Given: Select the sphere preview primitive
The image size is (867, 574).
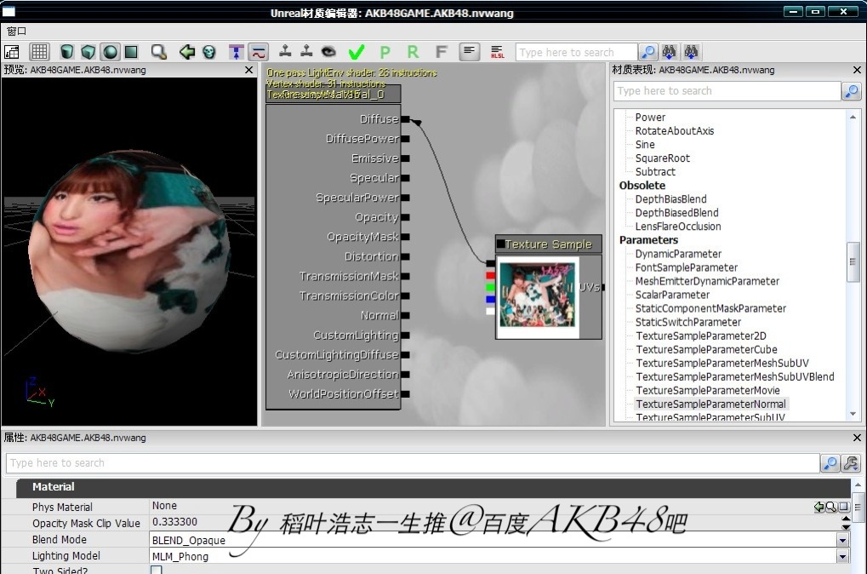Looking at the screenshot, I should [x=110, y=52].
